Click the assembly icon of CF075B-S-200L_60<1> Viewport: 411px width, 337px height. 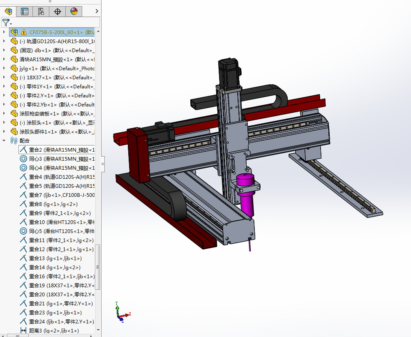click(14, 32)
